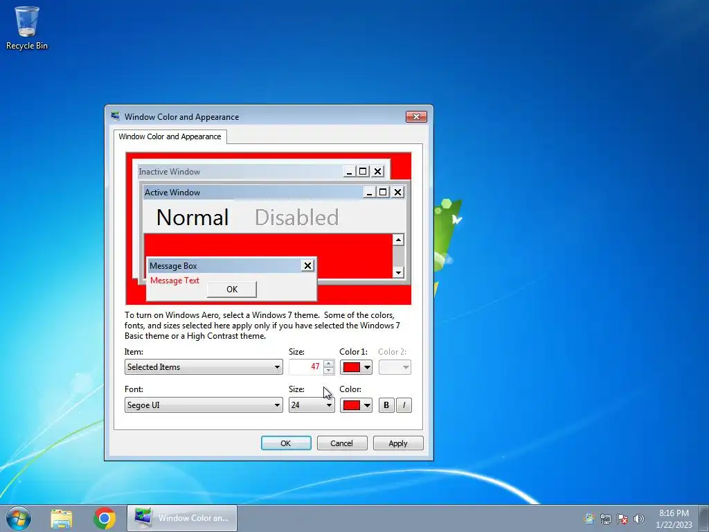Click the red Color 1 swatch
This screenshot has width=709, height=532.
tap(351, 367)
